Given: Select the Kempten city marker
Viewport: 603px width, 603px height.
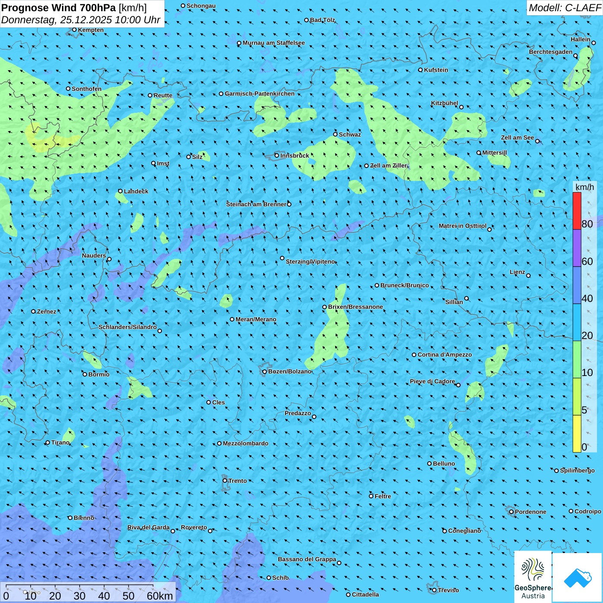Looking at the screenshot, I should (74, 30).
